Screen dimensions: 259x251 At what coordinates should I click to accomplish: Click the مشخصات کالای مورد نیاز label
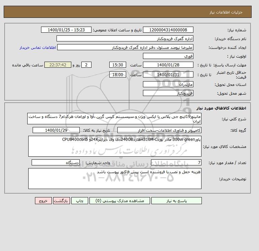pyautogui.click(x=225, y=147)
